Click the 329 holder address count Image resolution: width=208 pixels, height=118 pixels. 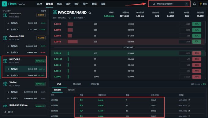[157, 16]
